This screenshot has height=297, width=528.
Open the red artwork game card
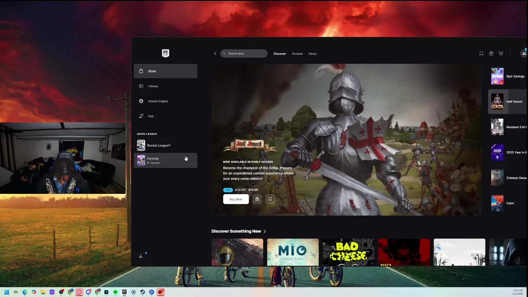coord(404,252)
